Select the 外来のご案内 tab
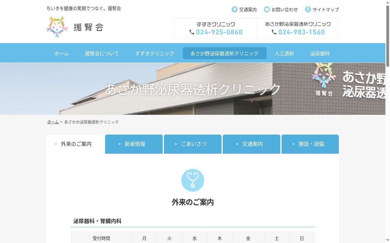The width and height of the screenshot is (390, 243). [76, 144]
